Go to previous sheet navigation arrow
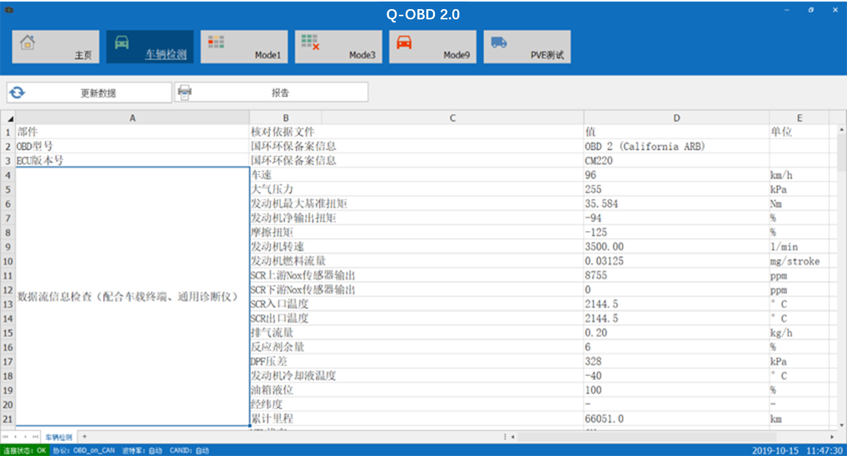The height and width of the screenshot is (456, 847). tap(15, 437)
